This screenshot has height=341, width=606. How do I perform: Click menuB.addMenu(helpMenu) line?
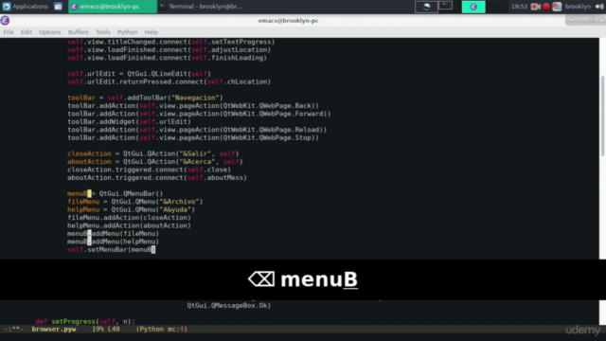tap(113, 242)
